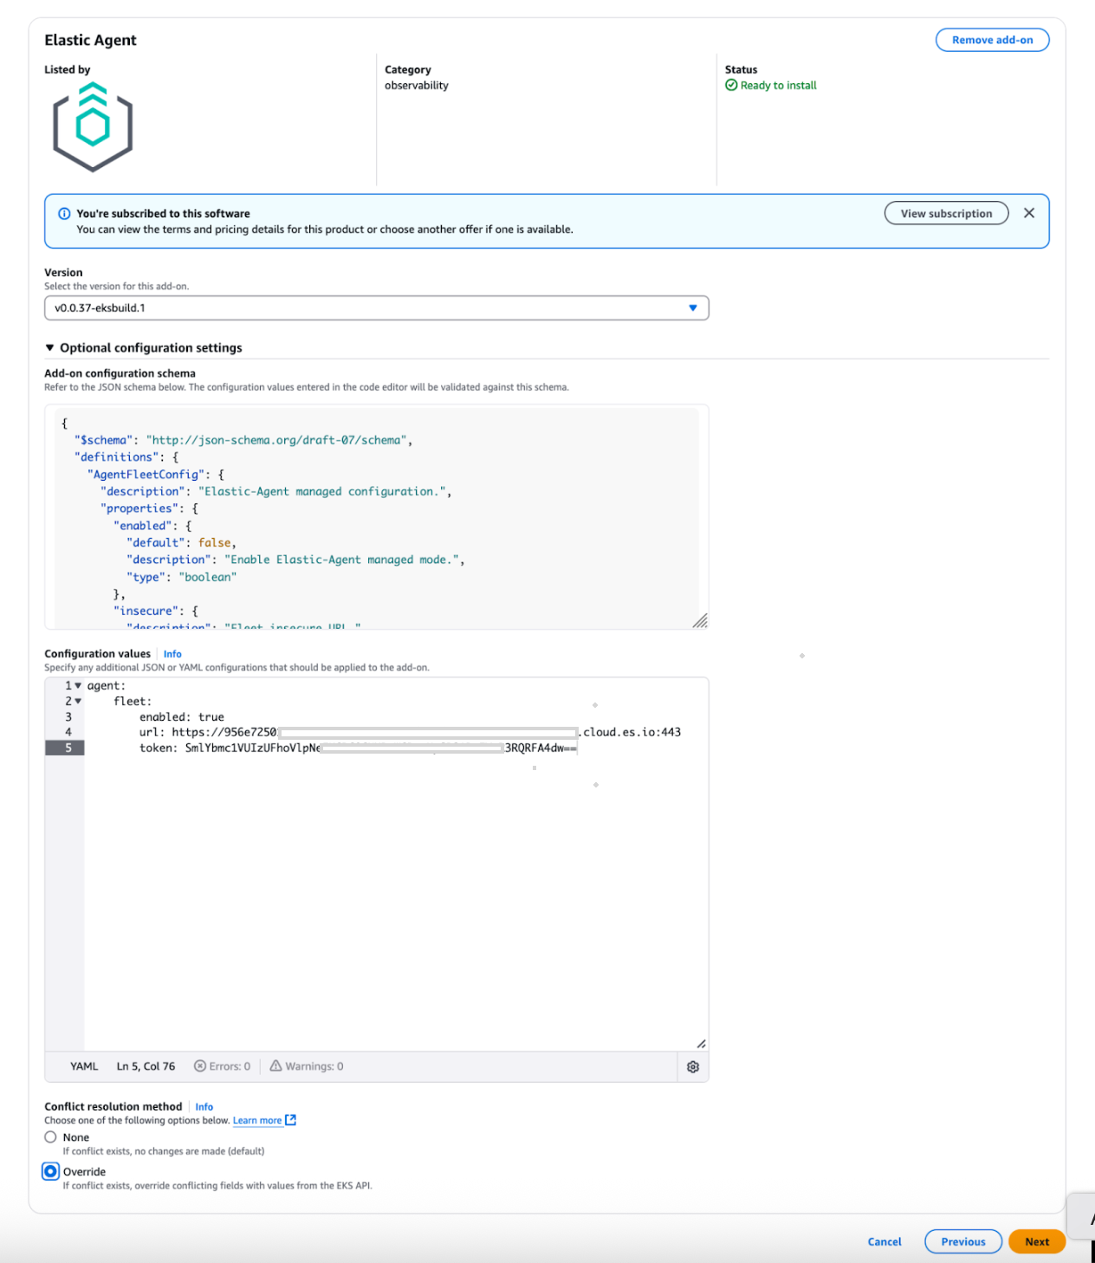Open the version dropdown v0.0.37-eksbuild.1

(x=377, y=308)
